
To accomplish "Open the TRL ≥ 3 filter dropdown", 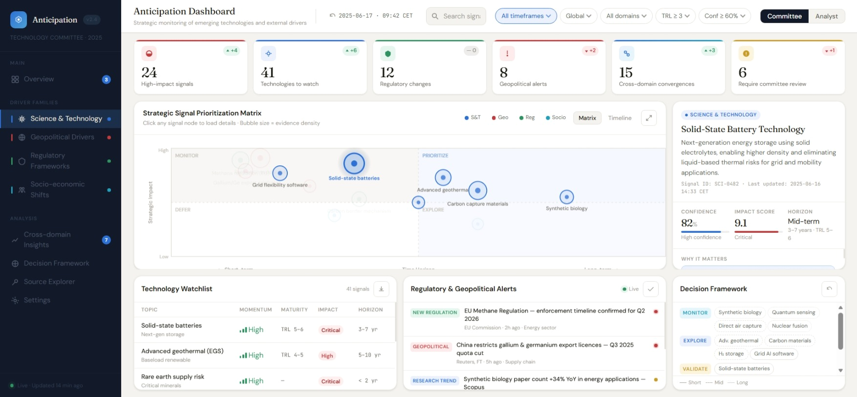I will 675,16.
